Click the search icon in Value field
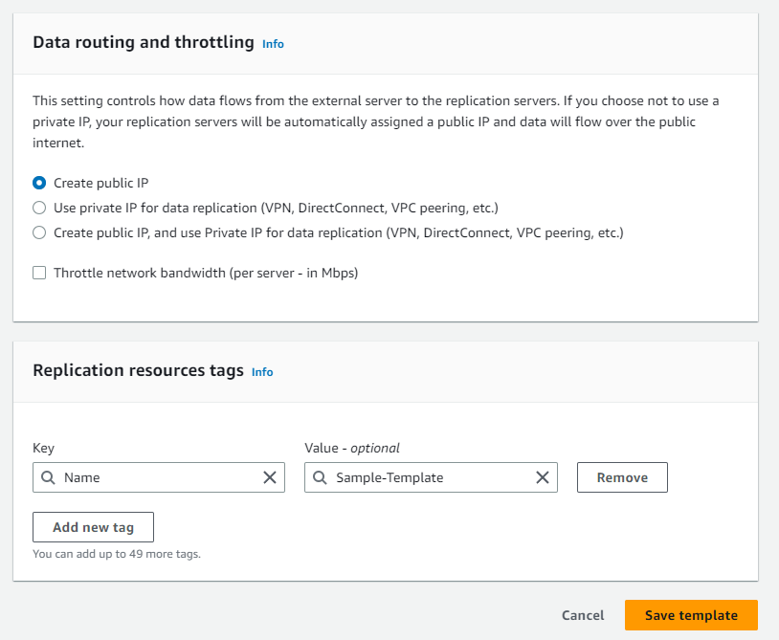The width and height of the screenshot is (779, 640). point(320,477)
